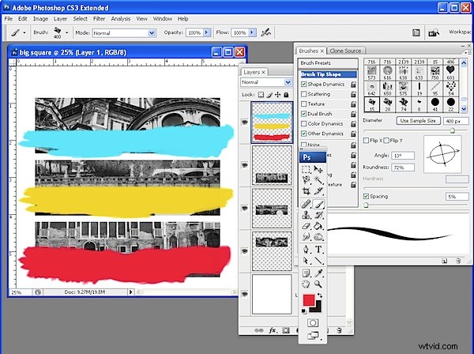474x354 pixels.
Task: Open the layer blend mode dropdown
Action: (265, 82)
